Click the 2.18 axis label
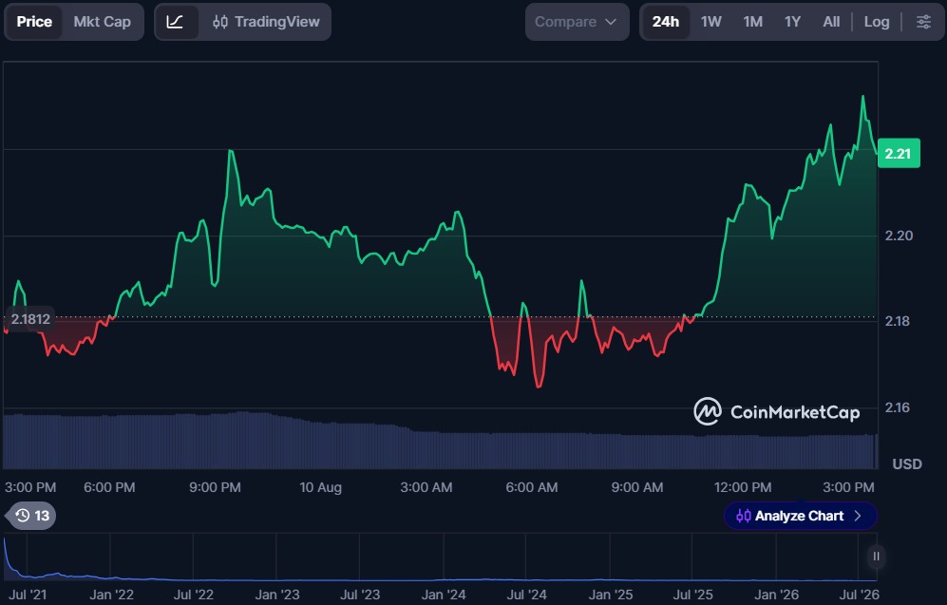Screen dimensions: 947x605 [897, 321]
